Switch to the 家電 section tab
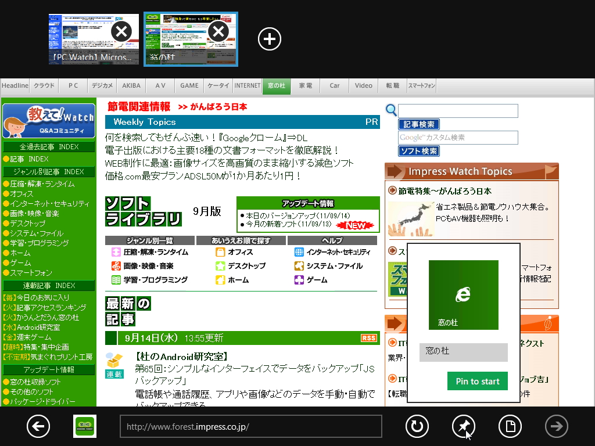This screenshot has width=595, height=446. click(x=306, y=85)
